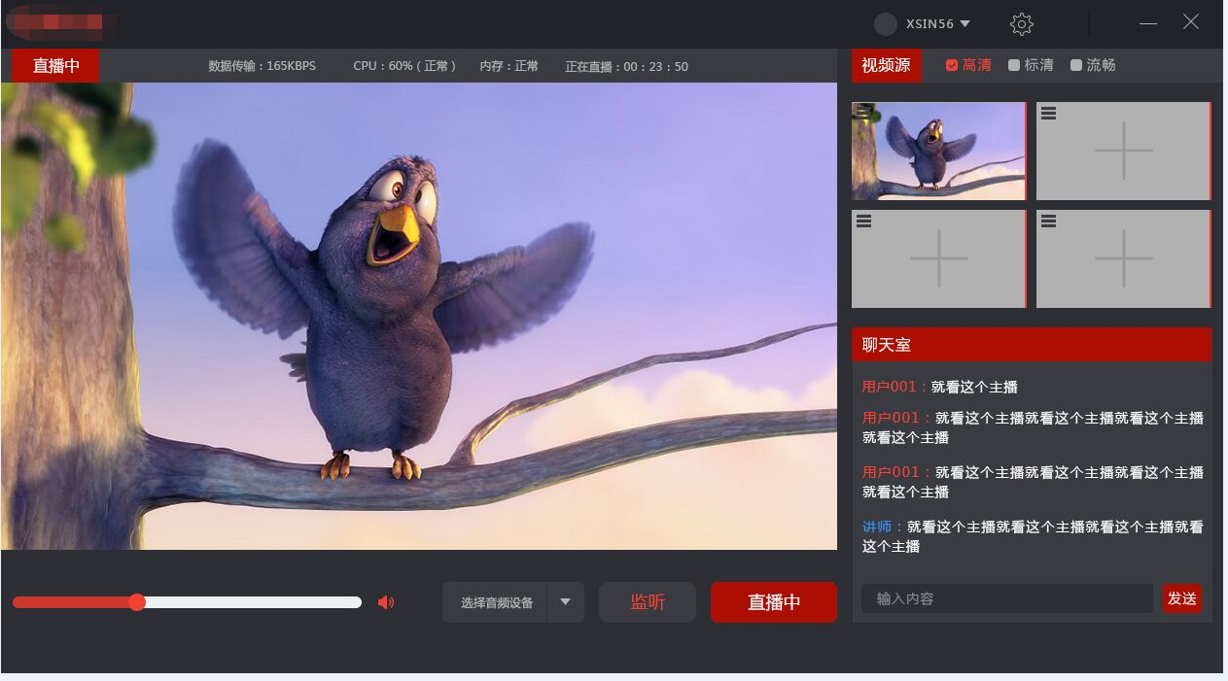Screen dimensions: 1228x681
Task: Open menu icon on bottom-right empty source
Action: pos(1048,221)
